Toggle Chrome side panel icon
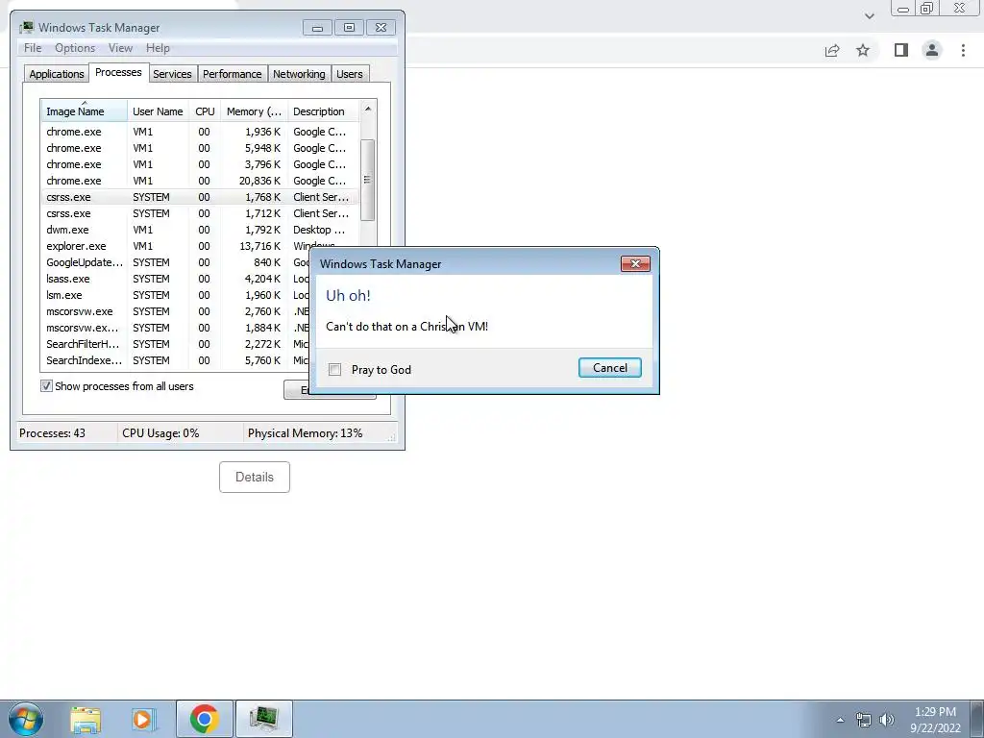The height and width of the screenshot is (738, 984). [x=901, y=50]
